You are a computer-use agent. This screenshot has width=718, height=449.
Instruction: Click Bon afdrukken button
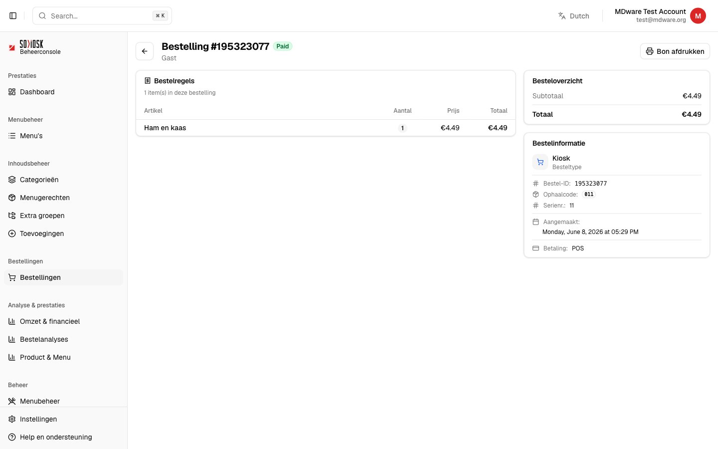coord(675,51)
